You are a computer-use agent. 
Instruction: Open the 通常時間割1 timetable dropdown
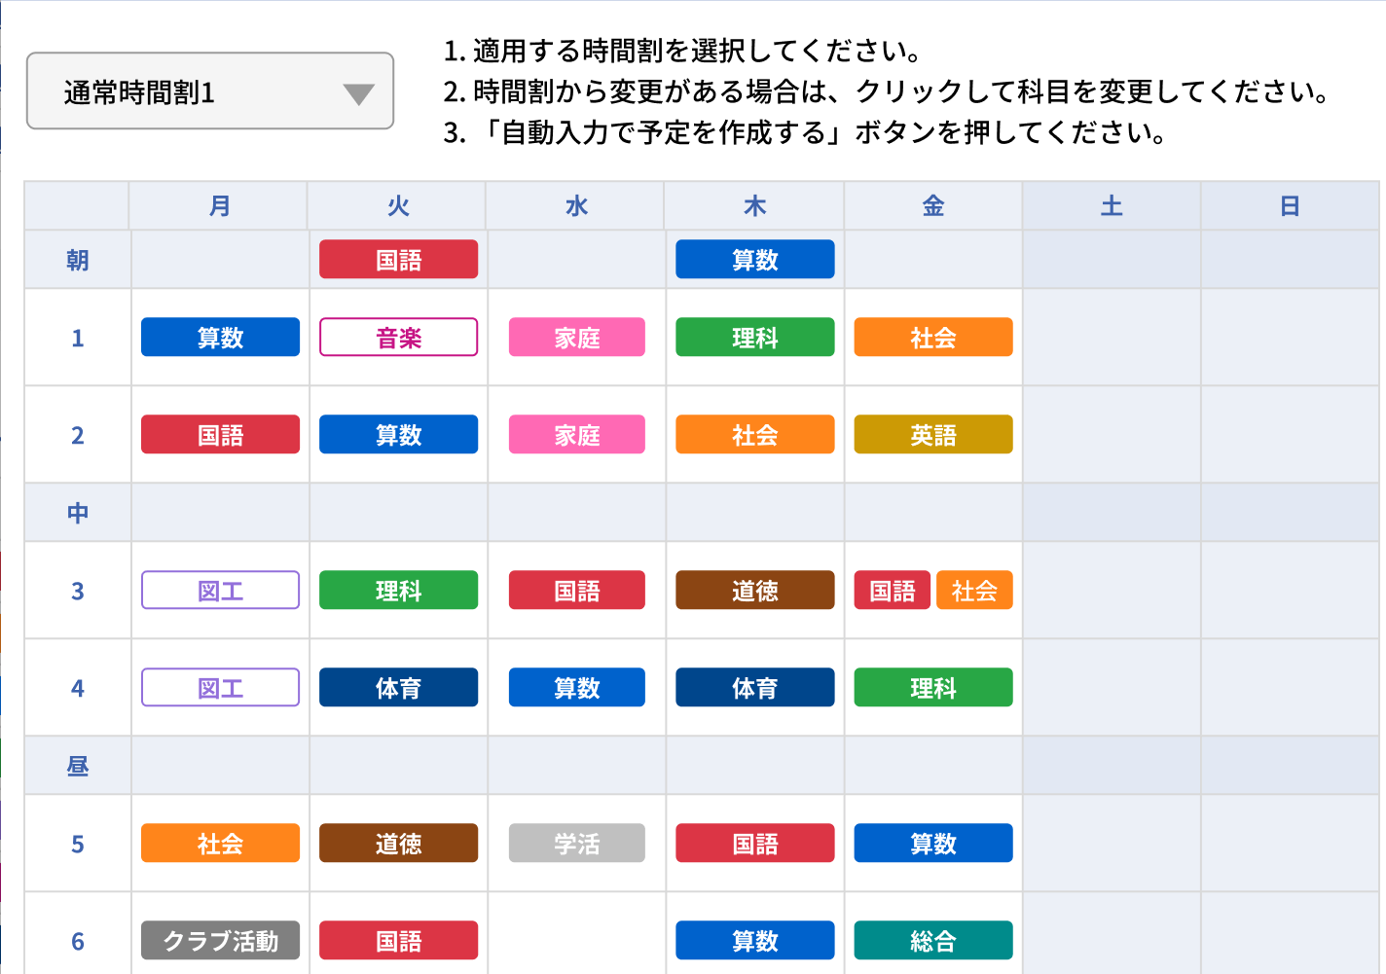point(210,91)
